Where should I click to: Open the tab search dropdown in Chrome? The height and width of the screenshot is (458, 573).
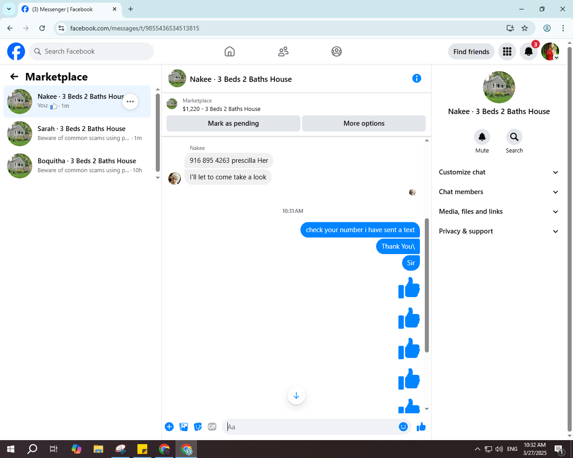[x=9, y=9]
